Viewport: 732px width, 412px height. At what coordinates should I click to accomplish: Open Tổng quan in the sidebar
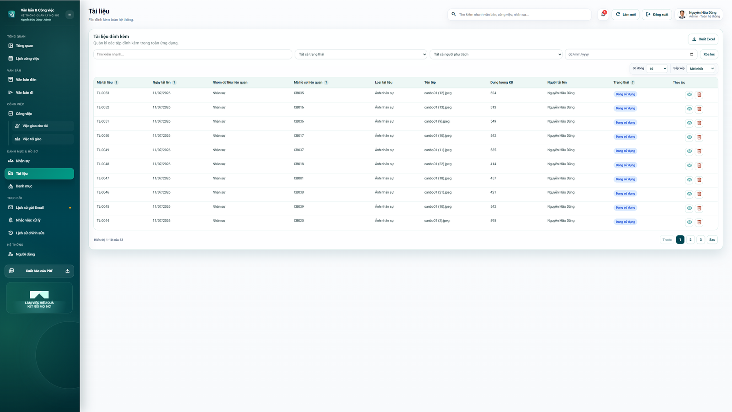click(x=39, y=46)
